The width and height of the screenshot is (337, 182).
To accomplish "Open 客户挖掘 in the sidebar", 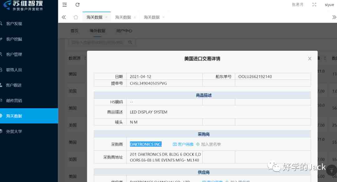I will coord(14,39).
